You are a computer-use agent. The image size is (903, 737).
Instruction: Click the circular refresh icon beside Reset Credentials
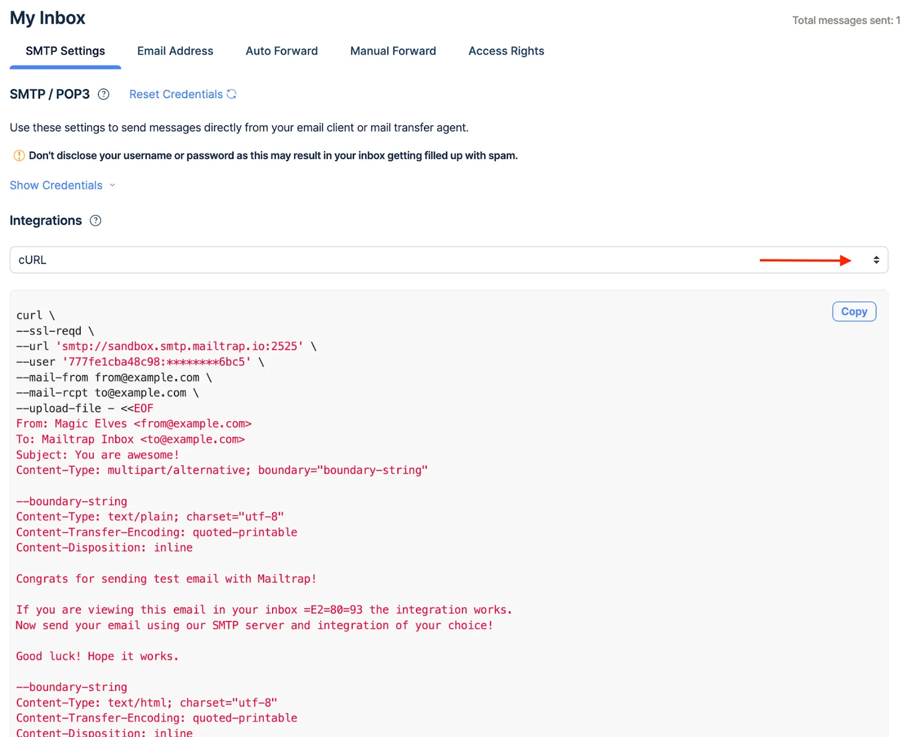click(232, 94)
